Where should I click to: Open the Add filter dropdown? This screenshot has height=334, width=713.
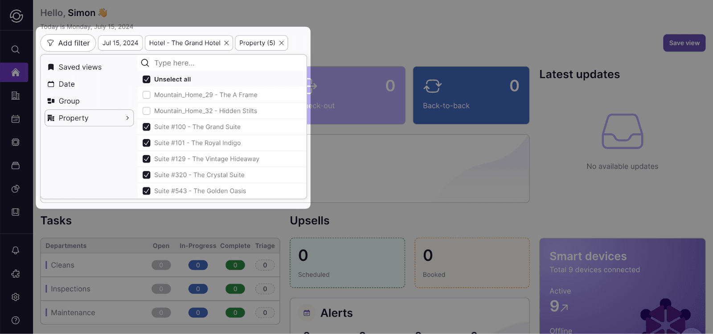[68, 43]
